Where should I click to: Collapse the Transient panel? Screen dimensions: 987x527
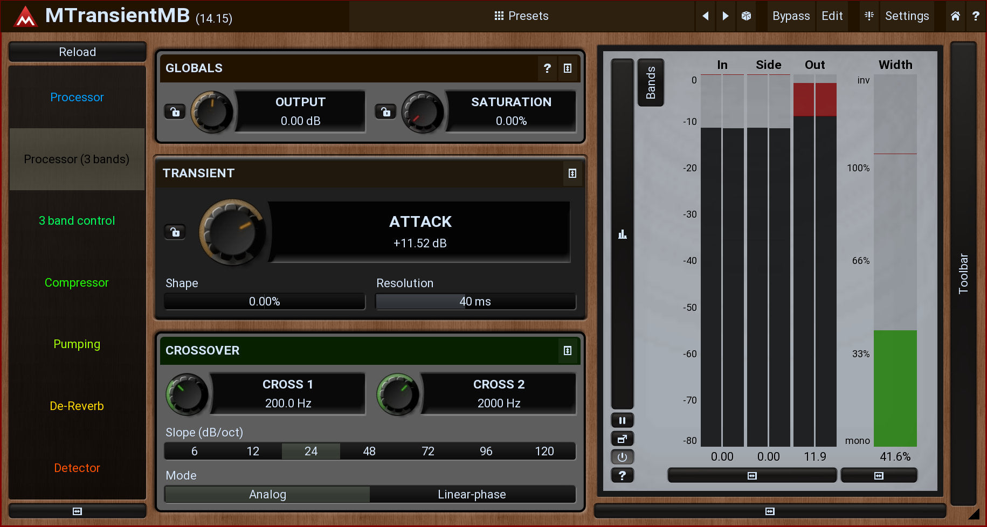[x=572, y=174]
